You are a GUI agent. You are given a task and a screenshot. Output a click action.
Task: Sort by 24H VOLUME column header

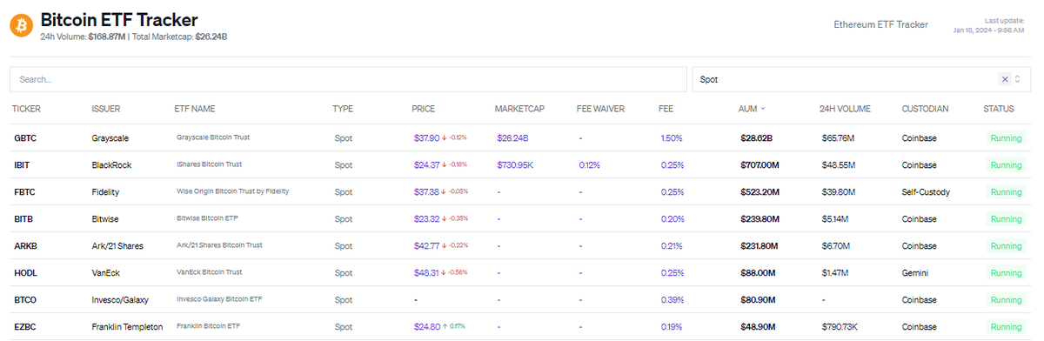845,109
